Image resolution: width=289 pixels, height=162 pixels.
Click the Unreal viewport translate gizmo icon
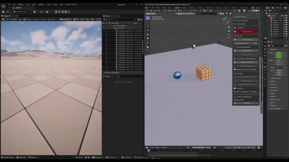point(10,19)
